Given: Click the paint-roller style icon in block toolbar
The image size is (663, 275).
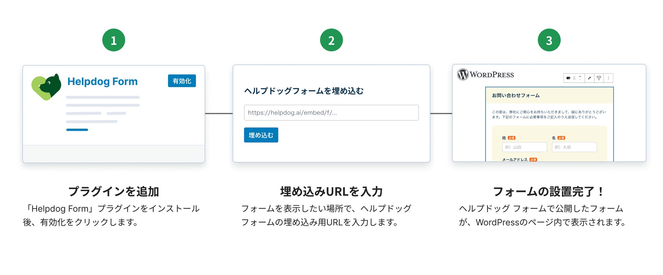Looking at the screenshot, I should (599, 78).
